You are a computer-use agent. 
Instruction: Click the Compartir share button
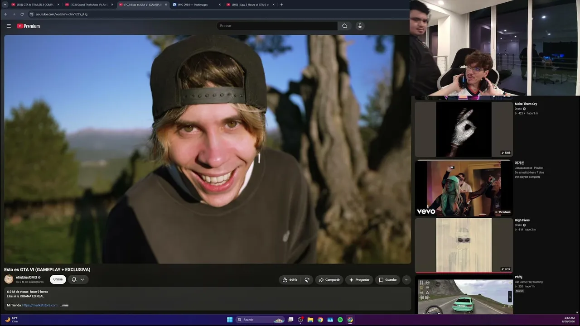329,280
